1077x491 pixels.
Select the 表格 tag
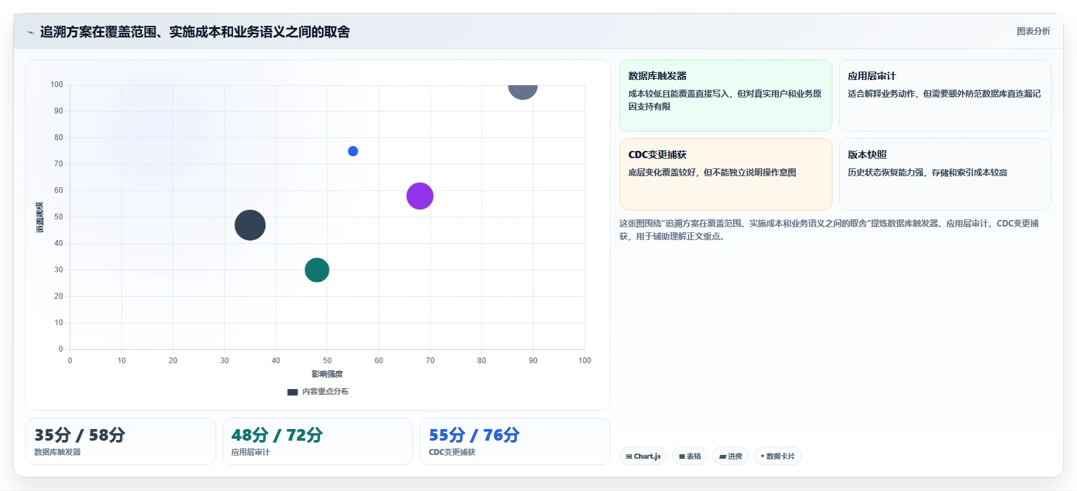pyautogui.click(x=690, y=456)
